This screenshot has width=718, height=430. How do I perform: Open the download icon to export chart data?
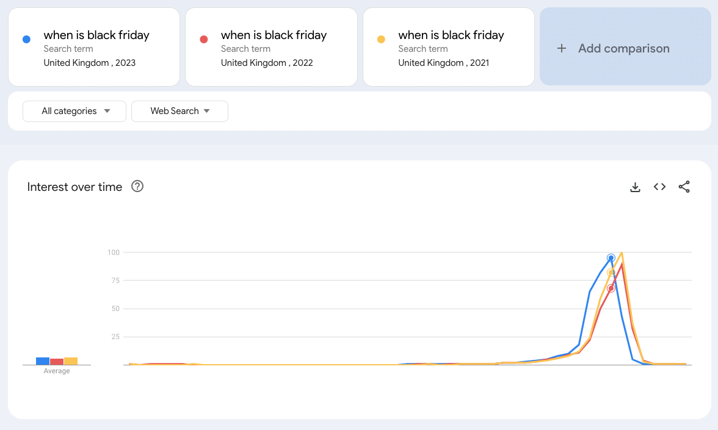[x=635, y=187]
